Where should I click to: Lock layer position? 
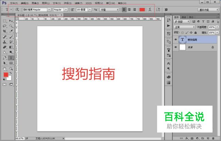(191, 33)
